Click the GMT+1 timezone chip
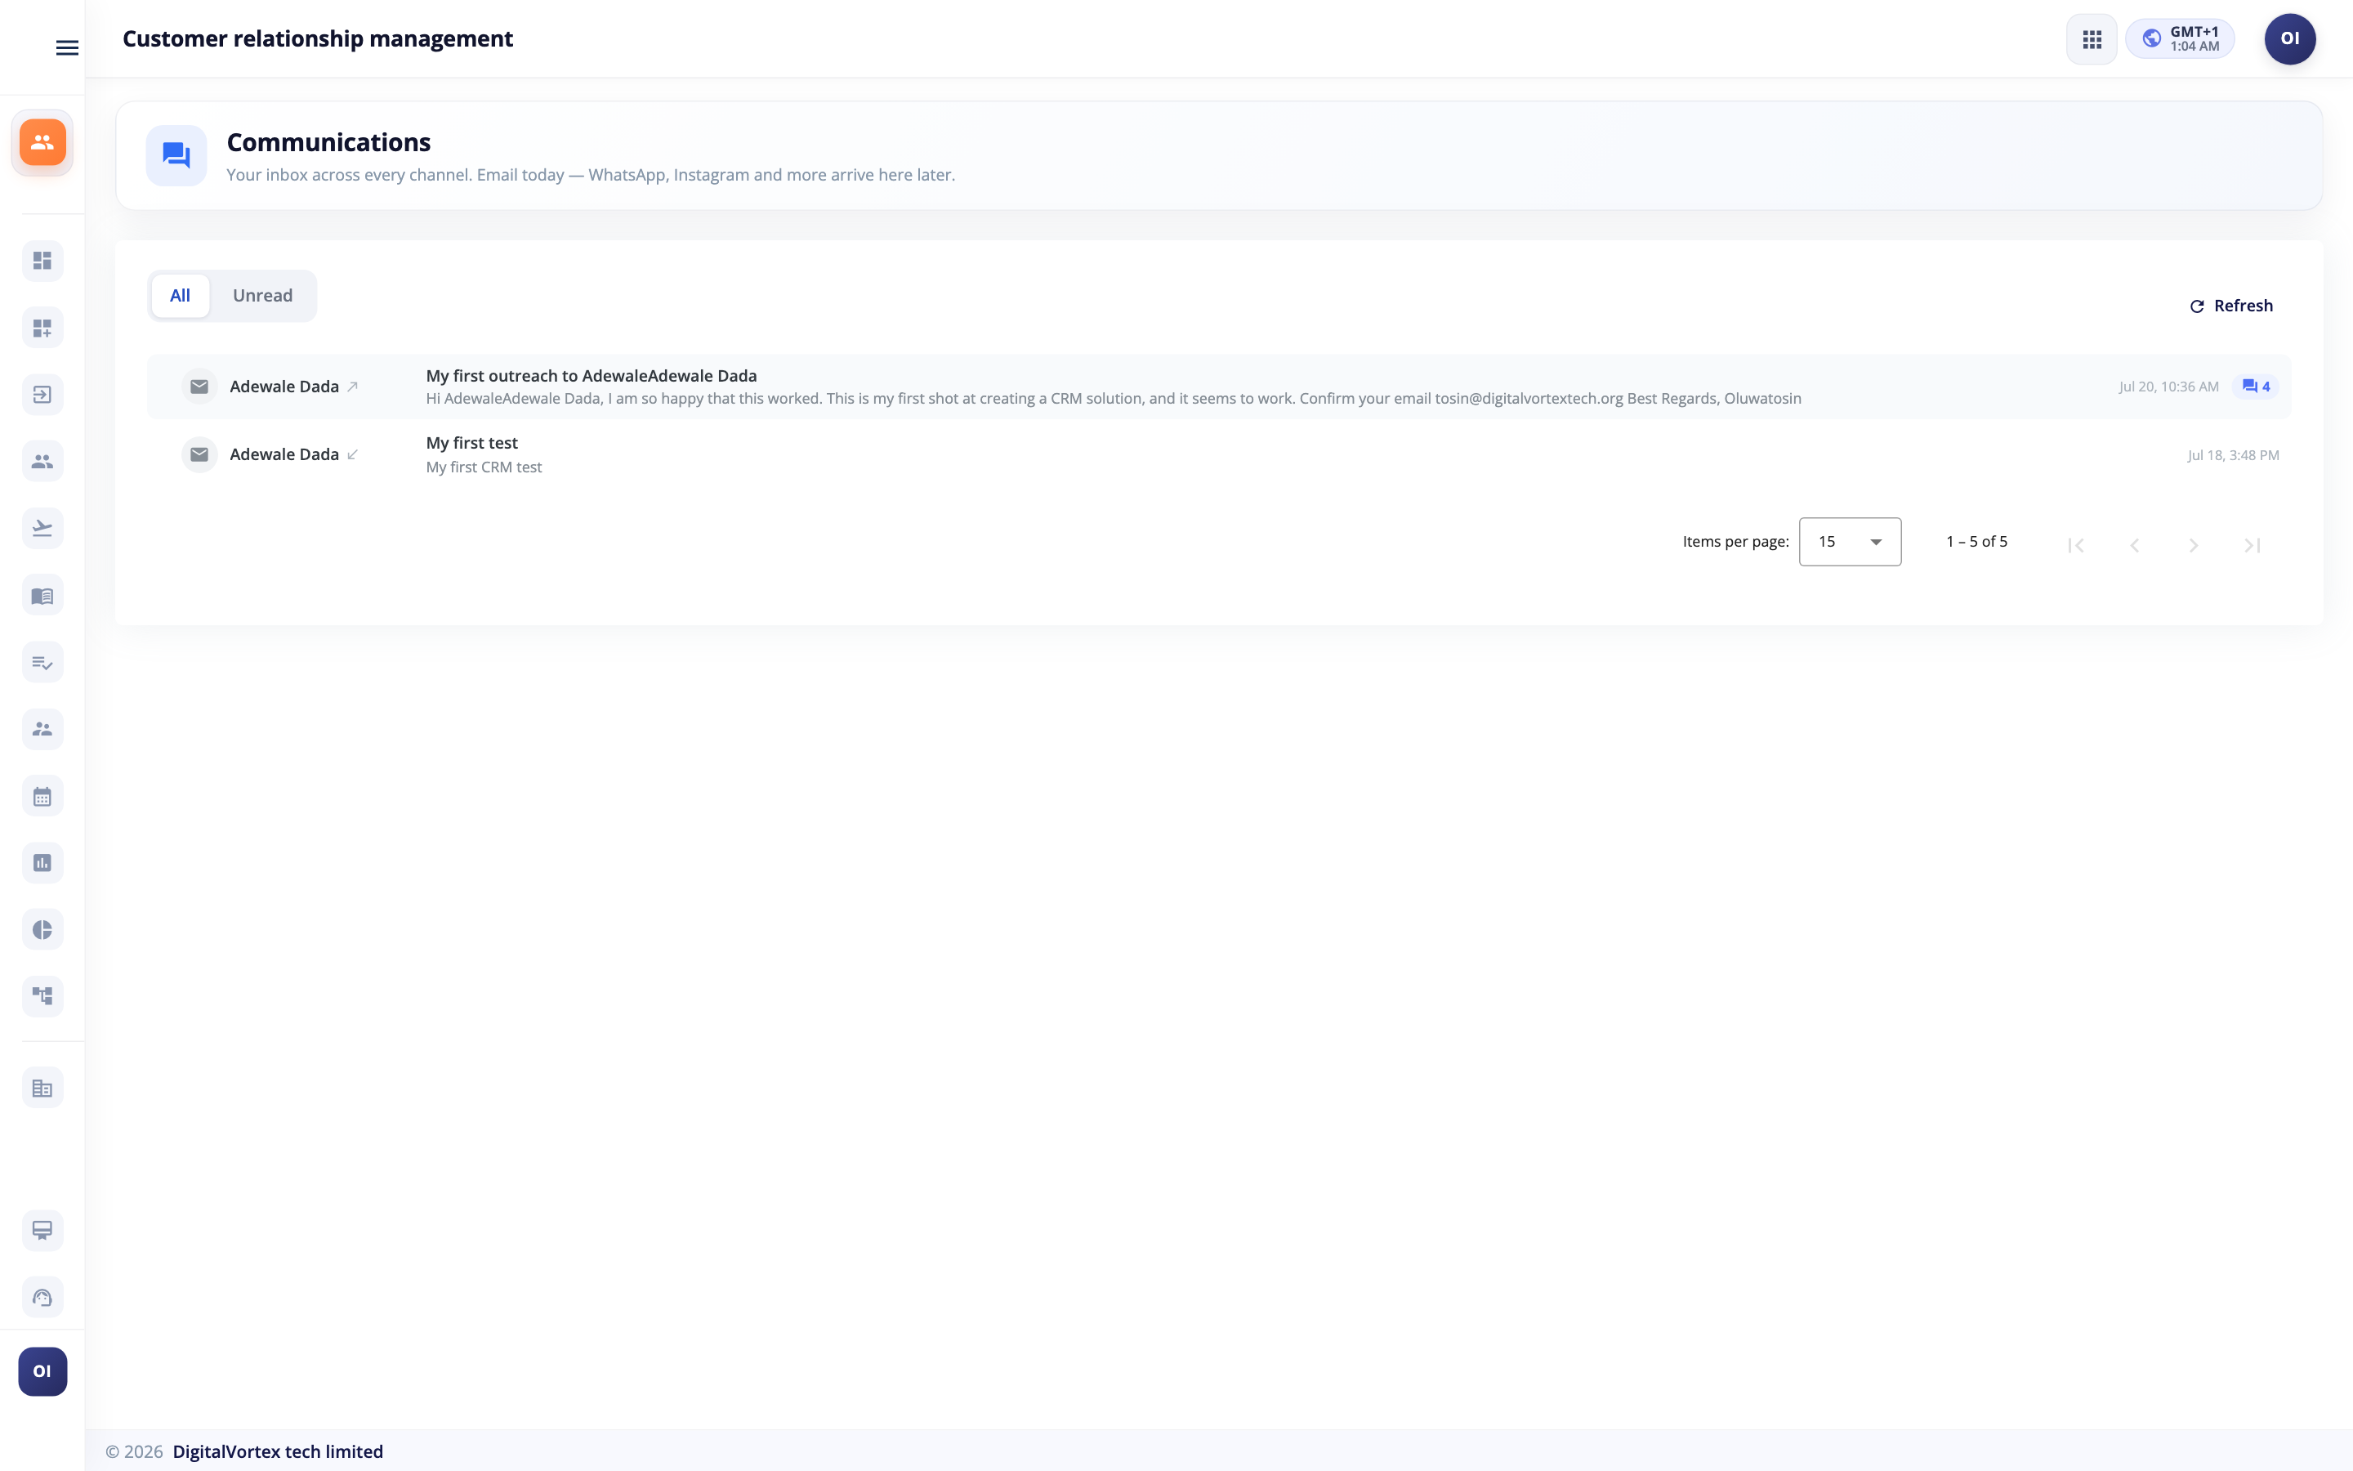The height and width of the screenshot is (1471, 2353). [x=2180, y=39]
